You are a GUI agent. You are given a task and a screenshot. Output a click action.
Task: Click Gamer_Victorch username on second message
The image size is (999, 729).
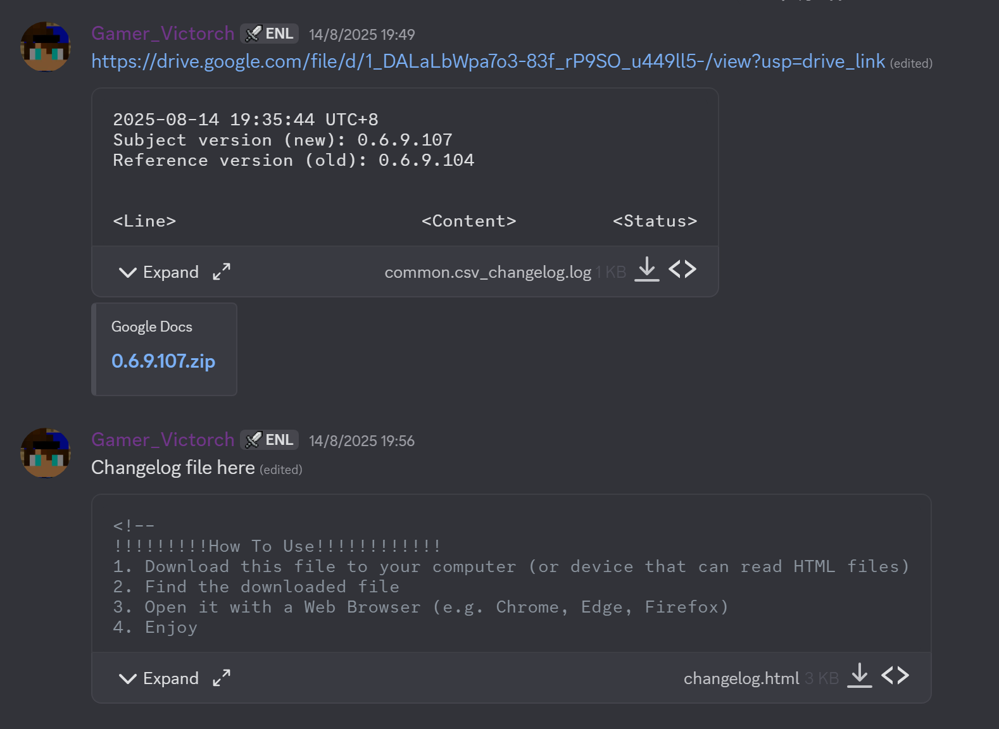[163, 440]
